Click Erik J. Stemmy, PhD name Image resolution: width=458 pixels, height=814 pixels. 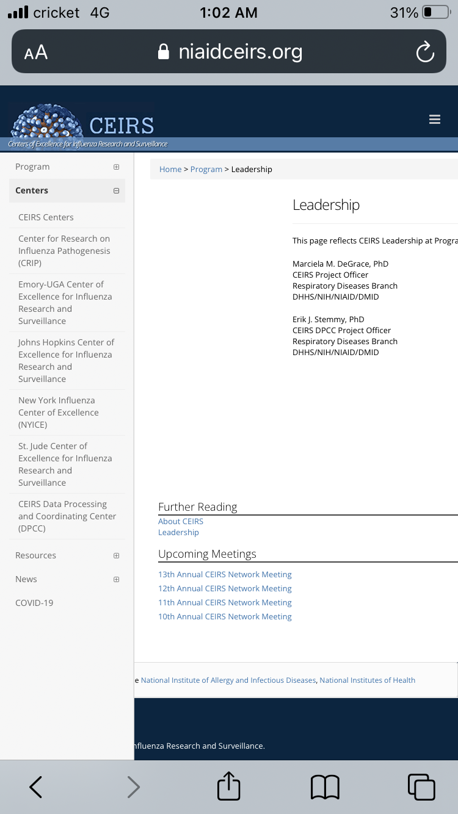pos(329,319)
